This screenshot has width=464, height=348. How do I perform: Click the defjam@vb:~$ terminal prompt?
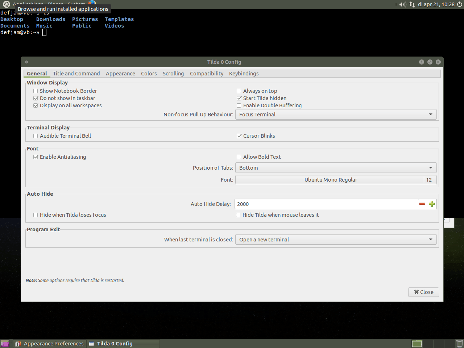pos(20,32)
